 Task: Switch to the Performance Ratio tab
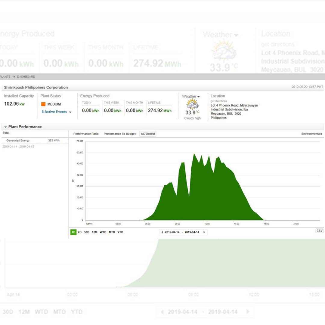86,134
